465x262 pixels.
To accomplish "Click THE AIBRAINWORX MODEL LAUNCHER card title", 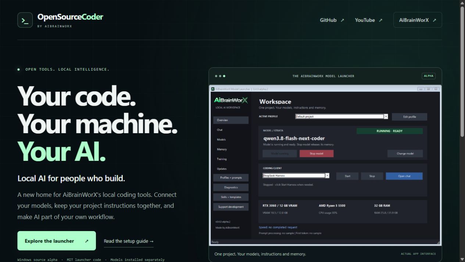I will 323,76.
